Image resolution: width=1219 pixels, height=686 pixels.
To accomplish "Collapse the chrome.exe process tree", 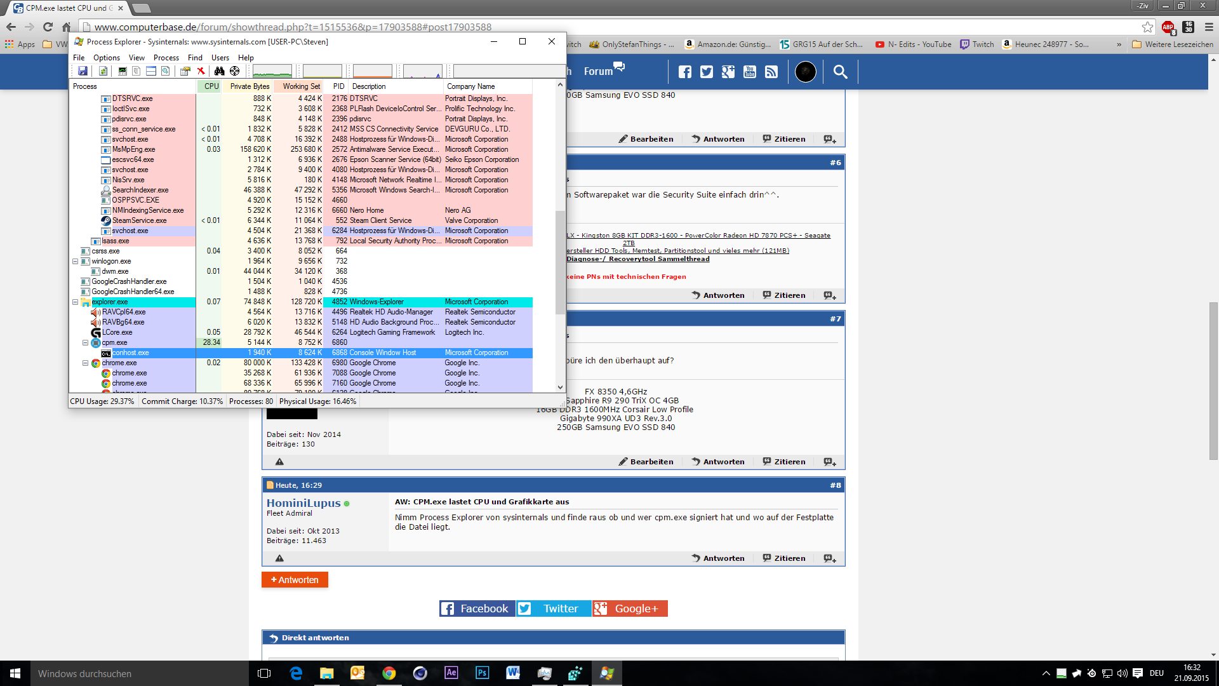I will point(85,363).
